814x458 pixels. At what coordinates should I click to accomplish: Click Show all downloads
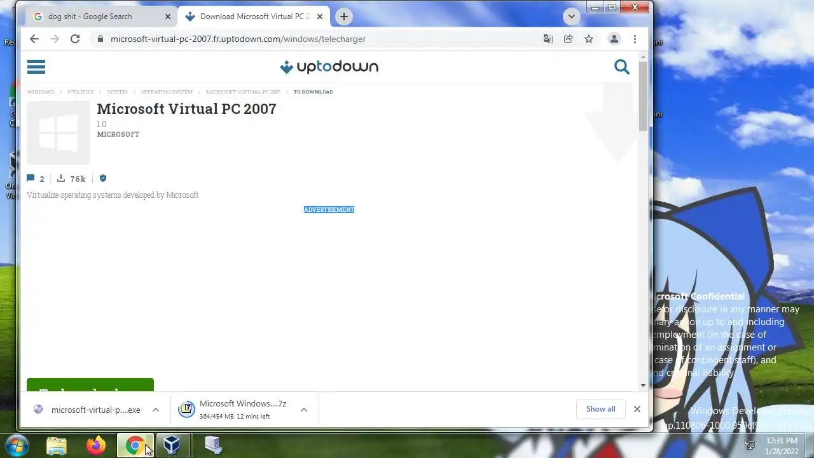click(600, 409)
